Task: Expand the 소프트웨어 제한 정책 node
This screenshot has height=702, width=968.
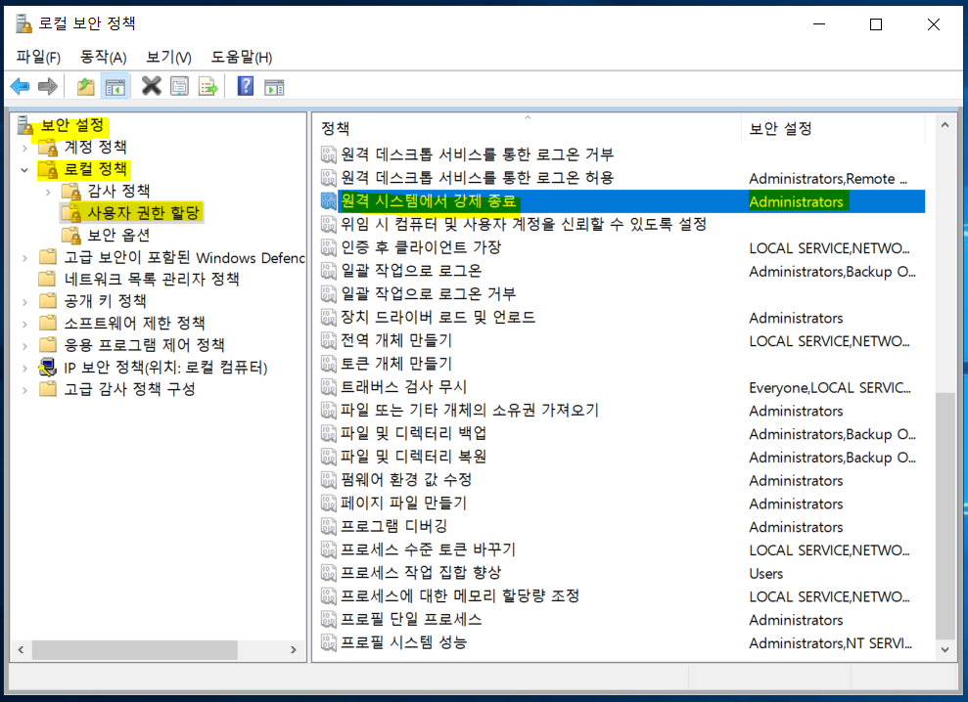Action: coord(24,324)
